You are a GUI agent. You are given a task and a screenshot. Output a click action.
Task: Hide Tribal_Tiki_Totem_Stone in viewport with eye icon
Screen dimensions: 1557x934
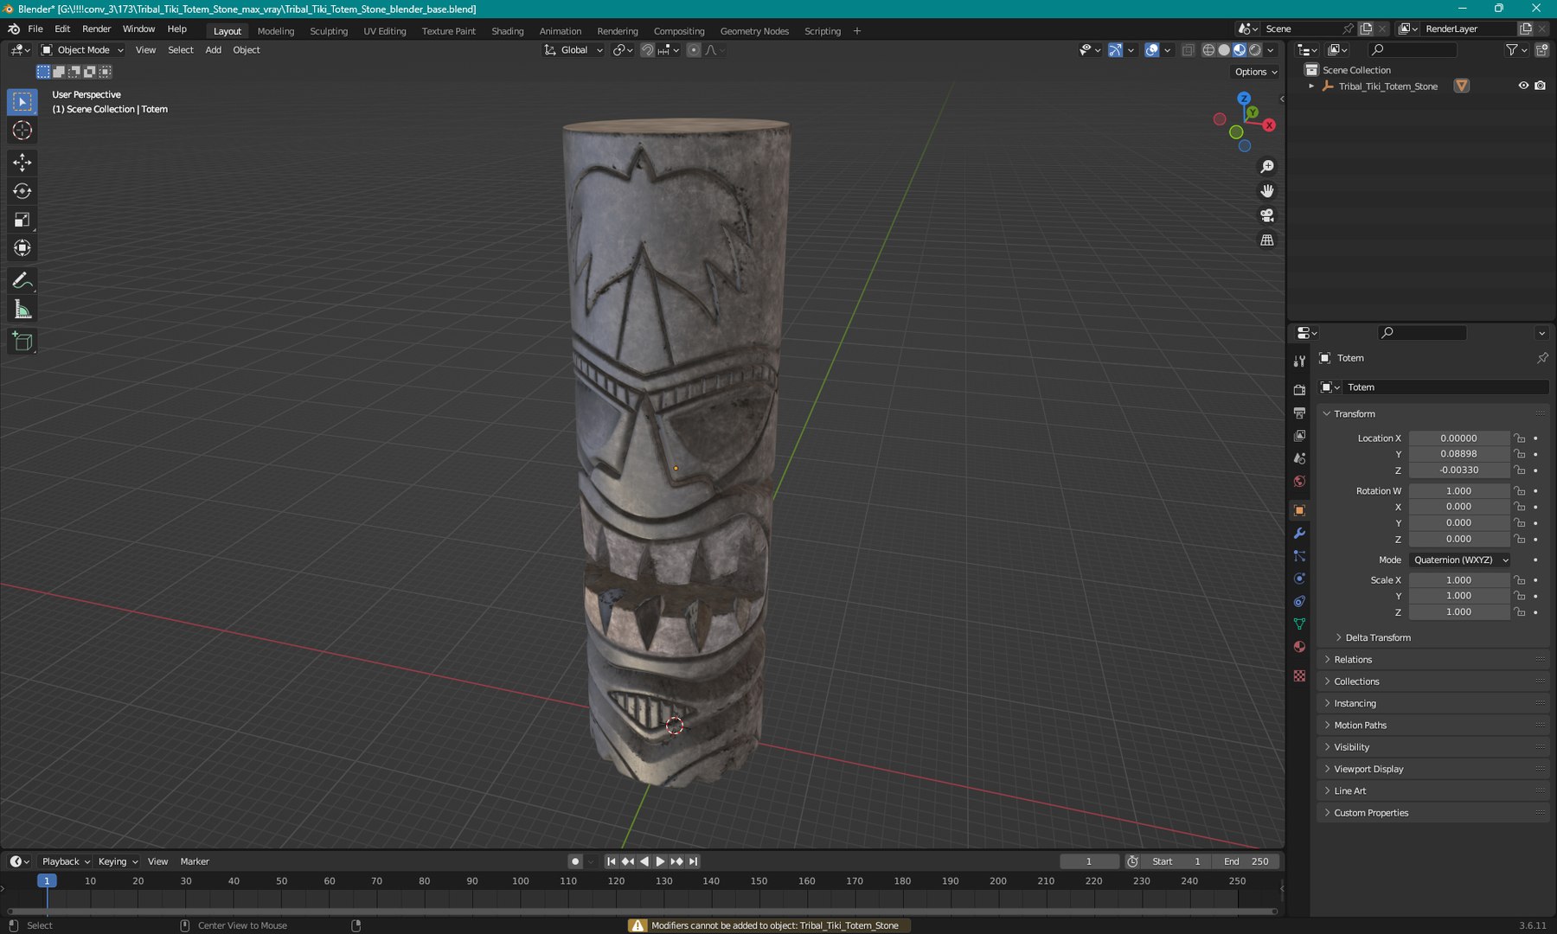[x=1523, y=86]
